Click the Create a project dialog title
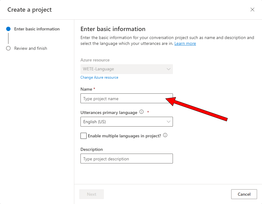This screenshot has width=262, height=204. click(x=30, y=10)
